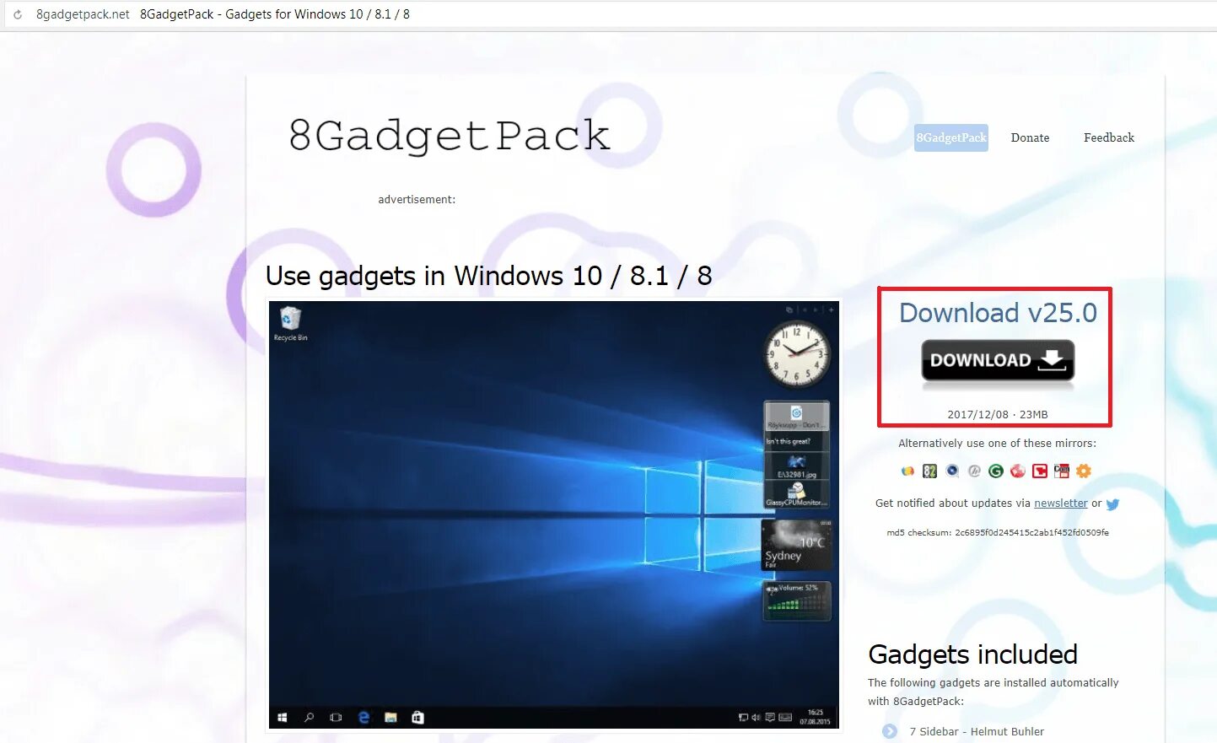The height and width of the screenshot is (743, 1217).
Task: Click the 8GadgetPack site logo
Action: [x=450, y=136]
